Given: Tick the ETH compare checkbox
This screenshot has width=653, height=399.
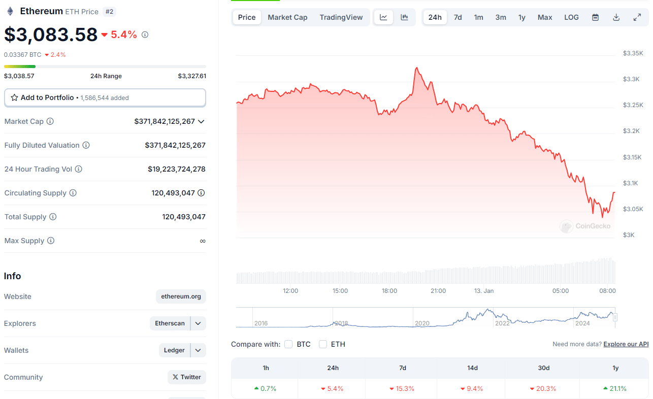Looking at the screenshot, I should pyautogui.click(x=323, y=344).
